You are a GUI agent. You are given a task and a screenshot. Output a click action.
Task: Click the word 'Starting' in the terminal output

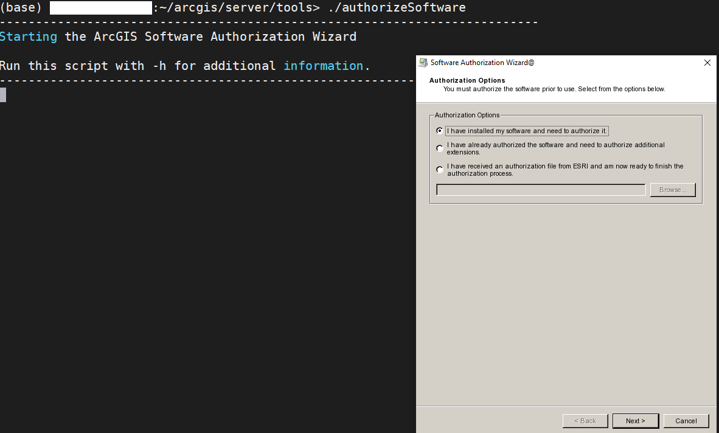(x=29, y=37)
